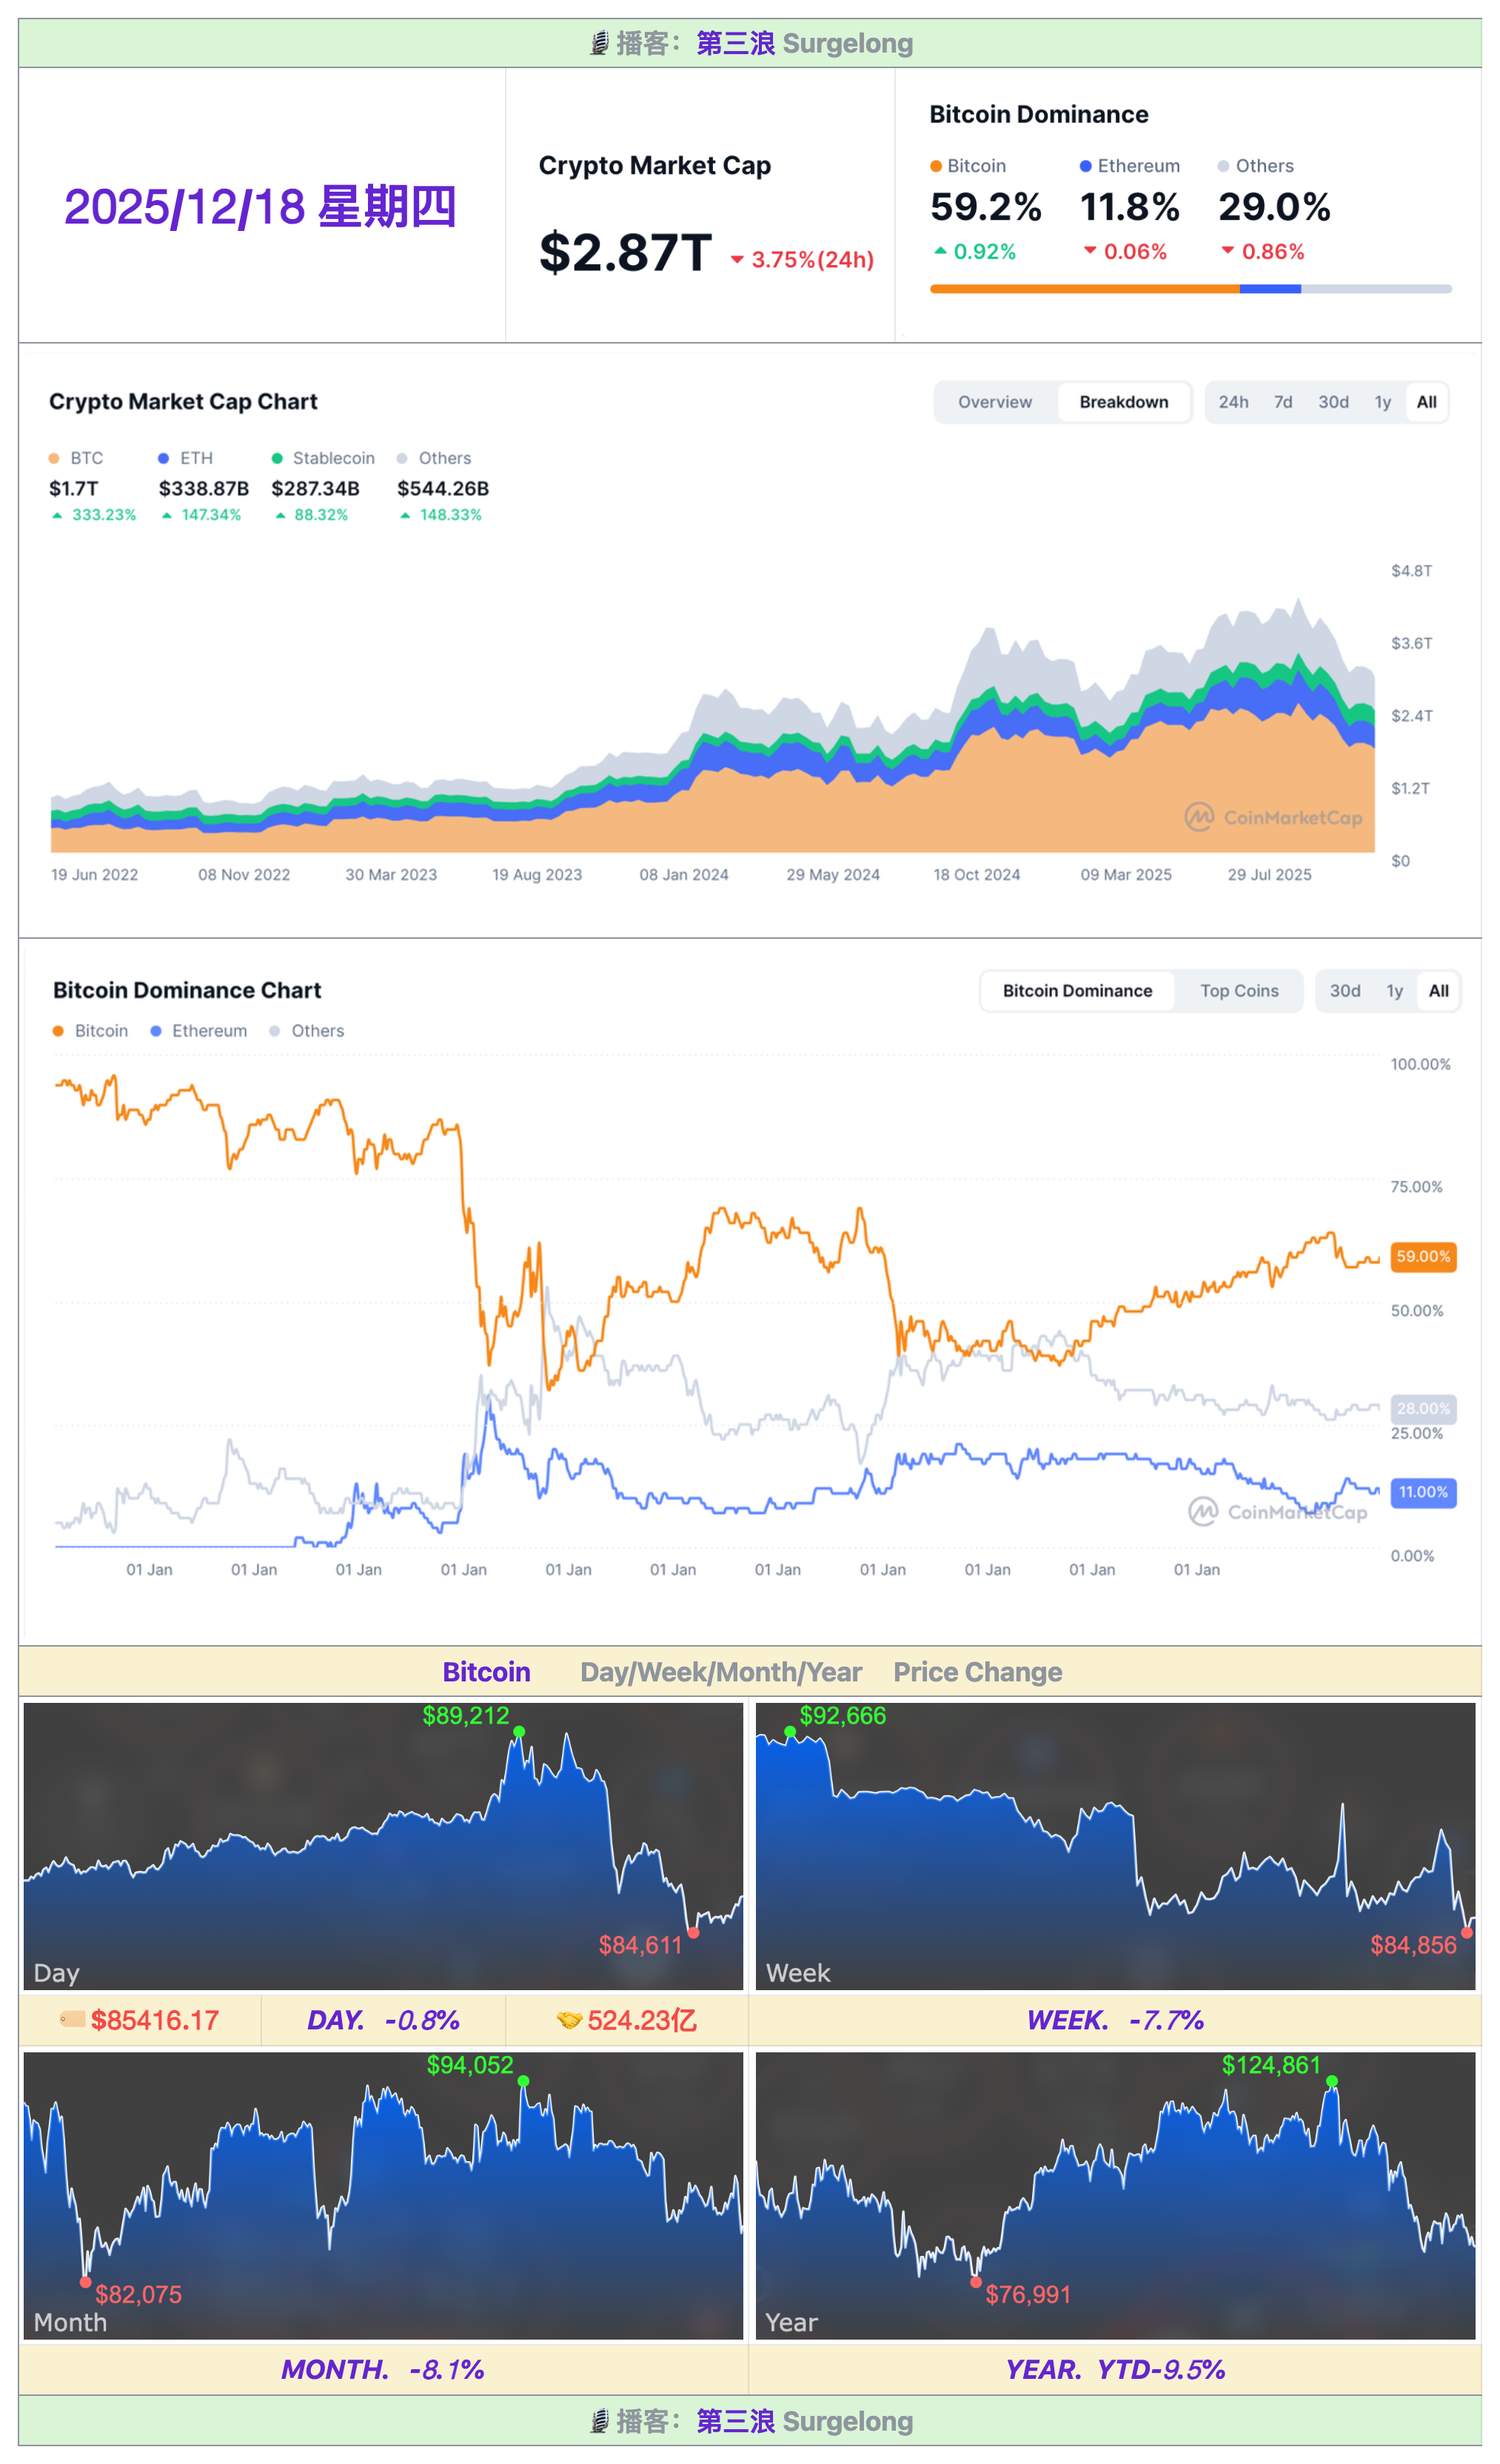Choose the 1y range on the market cap chart
This screenshot has width=1500, height=2464.
pyautogui.click(x=1383, y=402)
